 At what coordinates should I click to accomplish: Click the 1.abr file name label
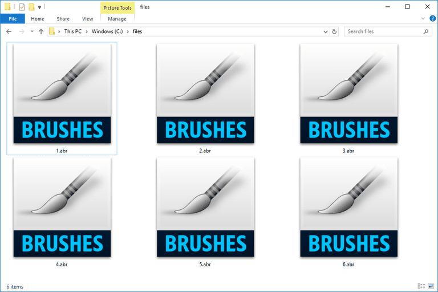coord(62,151)
